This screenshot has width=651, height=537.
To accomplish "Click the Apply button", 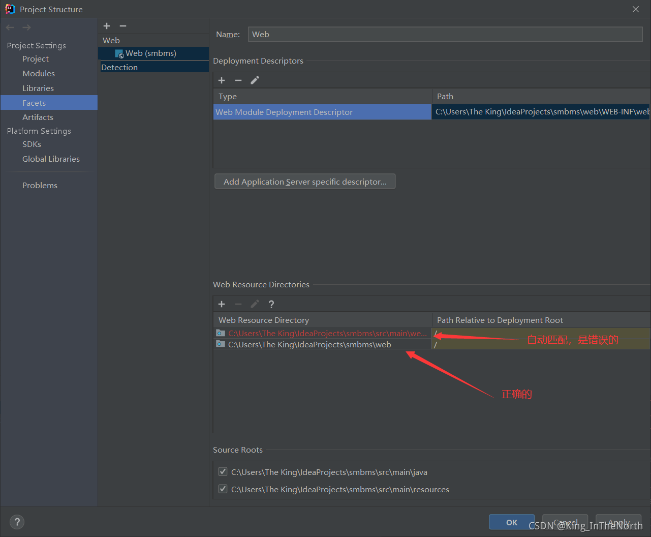I will coord(618,522).
